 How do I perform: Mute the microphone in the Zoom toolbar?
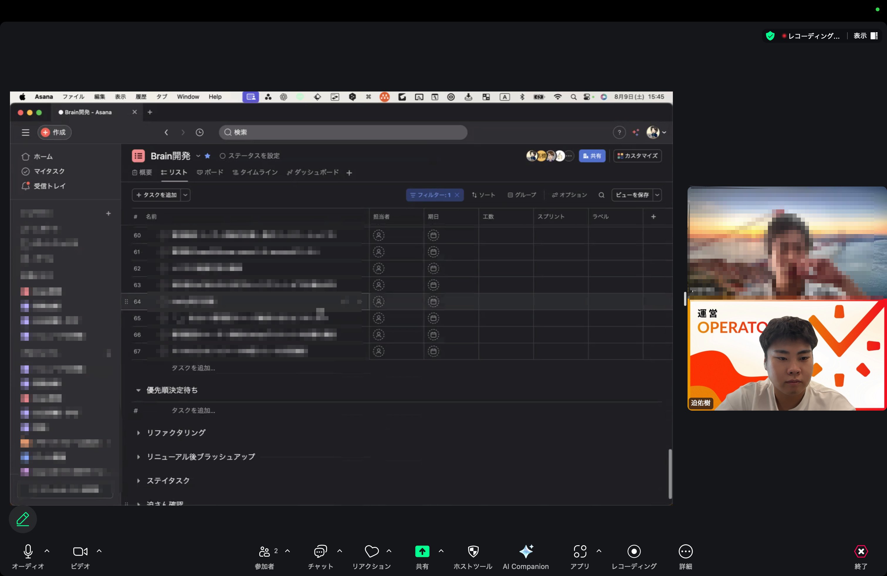[x=28, y=551]
